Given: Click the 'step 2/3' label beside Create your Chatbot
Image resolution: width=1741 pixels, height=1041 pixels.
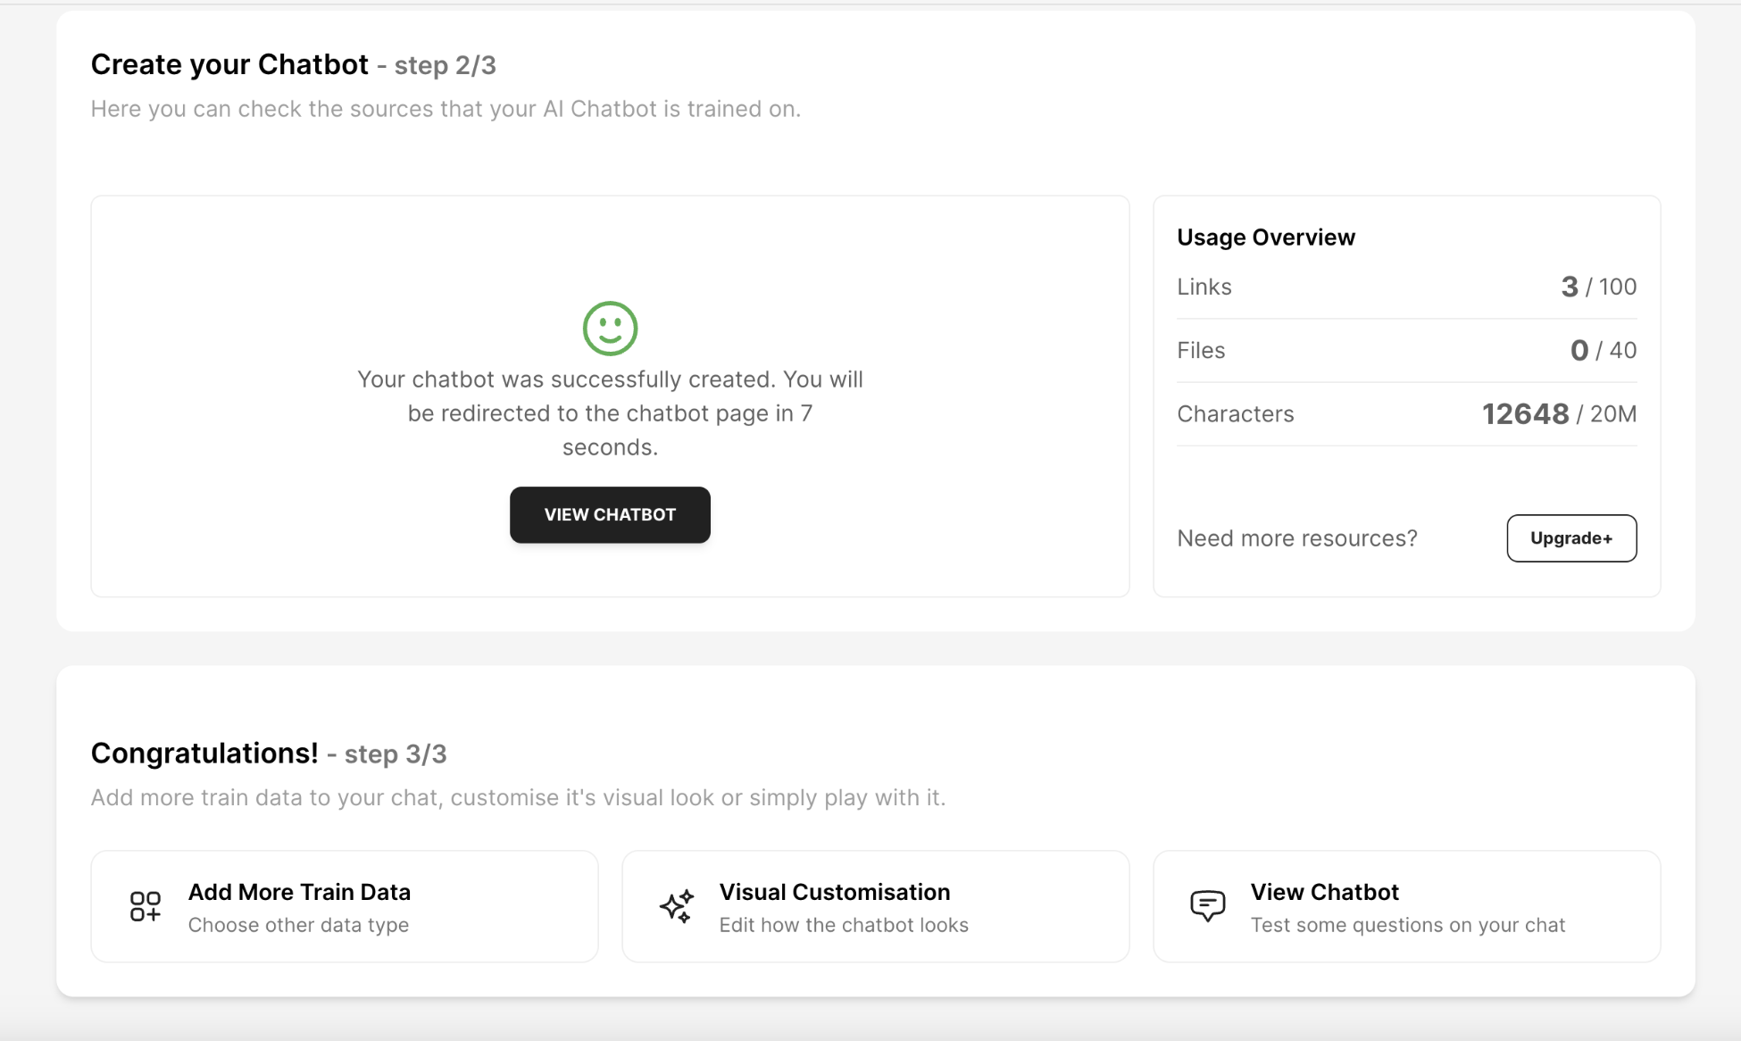Looking at the screenshot, I should click(445, 66).
